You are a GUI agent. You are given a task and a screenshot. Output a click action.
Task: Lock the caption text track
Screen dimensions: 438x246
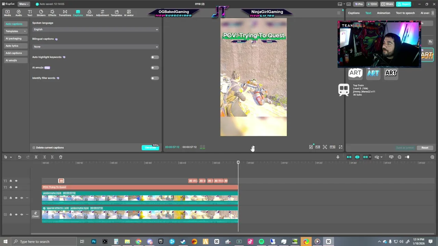pos(11,181)
